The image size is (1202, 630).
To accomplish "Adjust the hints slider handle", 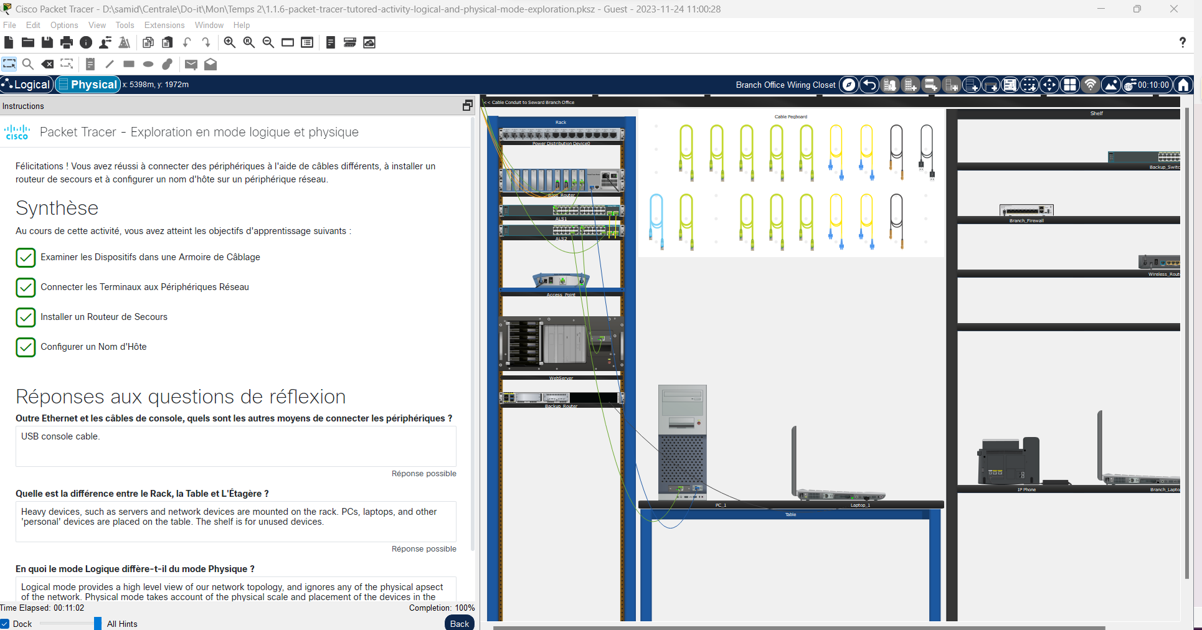I will point(98,623).
